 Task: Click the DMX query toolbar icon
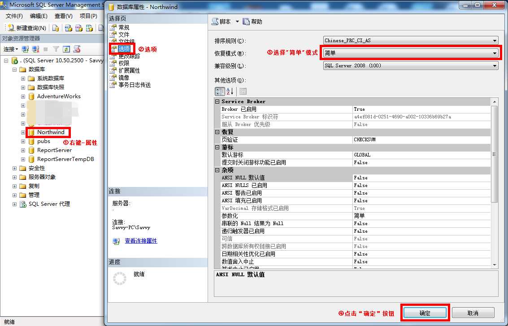pyautogui.click(x=79, y=28)
